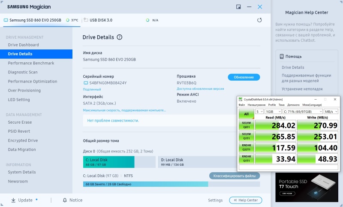Click the Доступна обновленная версия link
The height and width of the screenshot is (207, 343).
(x=200, y=89)
